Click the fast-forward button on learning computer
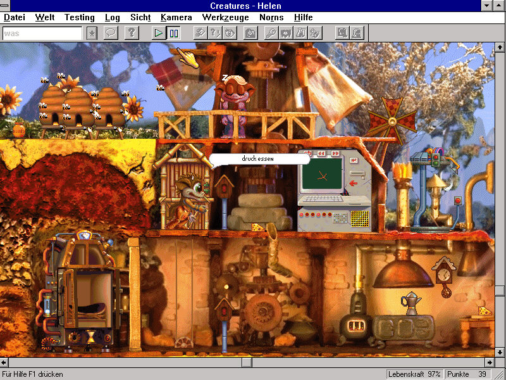This screenshot has width=506, height=380. [335, 153]
